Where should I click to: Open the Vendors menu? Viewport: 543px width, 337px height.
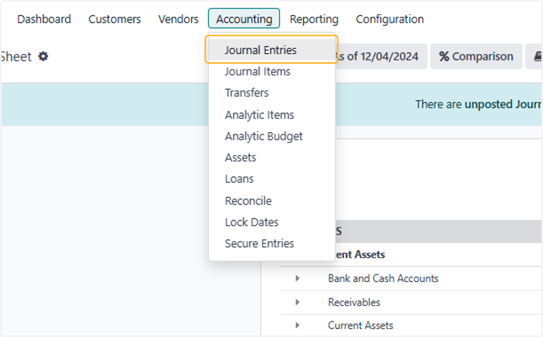pos(178,19)
